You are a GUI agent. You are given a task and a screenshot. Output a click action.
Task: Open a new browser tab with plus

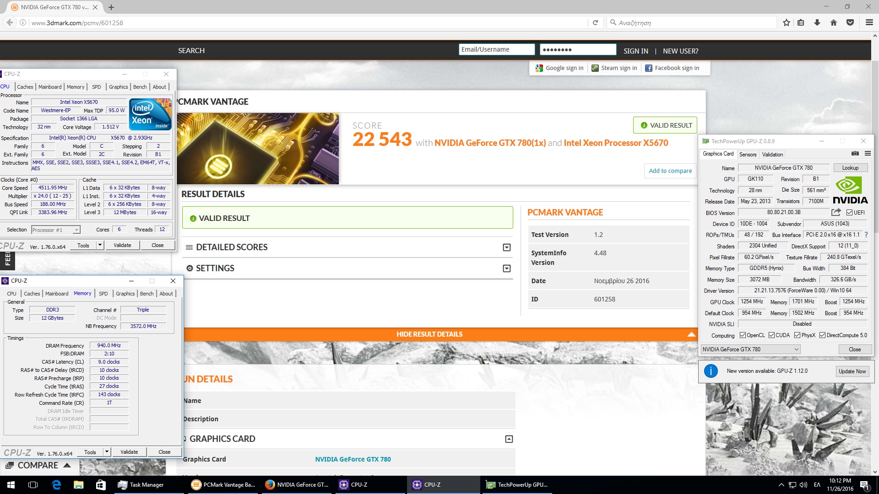click(111, 7)
